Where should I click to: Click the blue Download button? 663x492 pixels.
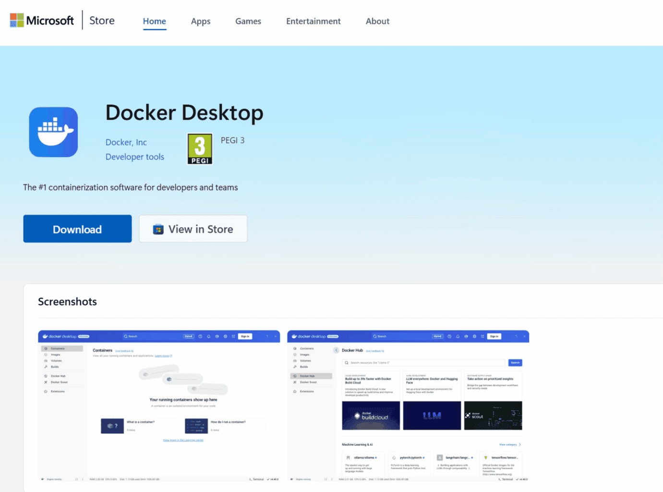77,229
